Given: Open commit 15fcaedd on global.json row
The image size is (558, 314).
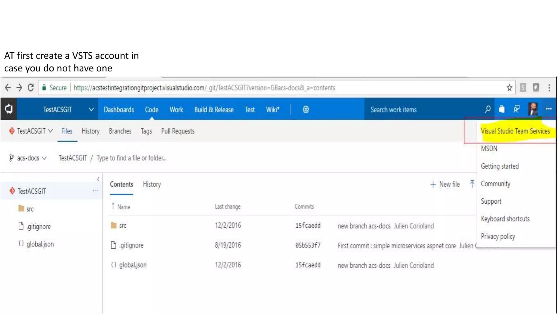Looking at the screenshot, I should [308, 265].
